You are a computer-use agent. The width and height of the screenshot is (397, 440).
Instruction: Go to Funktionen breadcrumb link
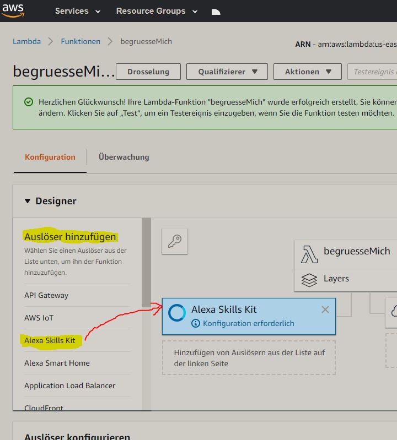tap(81, 41)
